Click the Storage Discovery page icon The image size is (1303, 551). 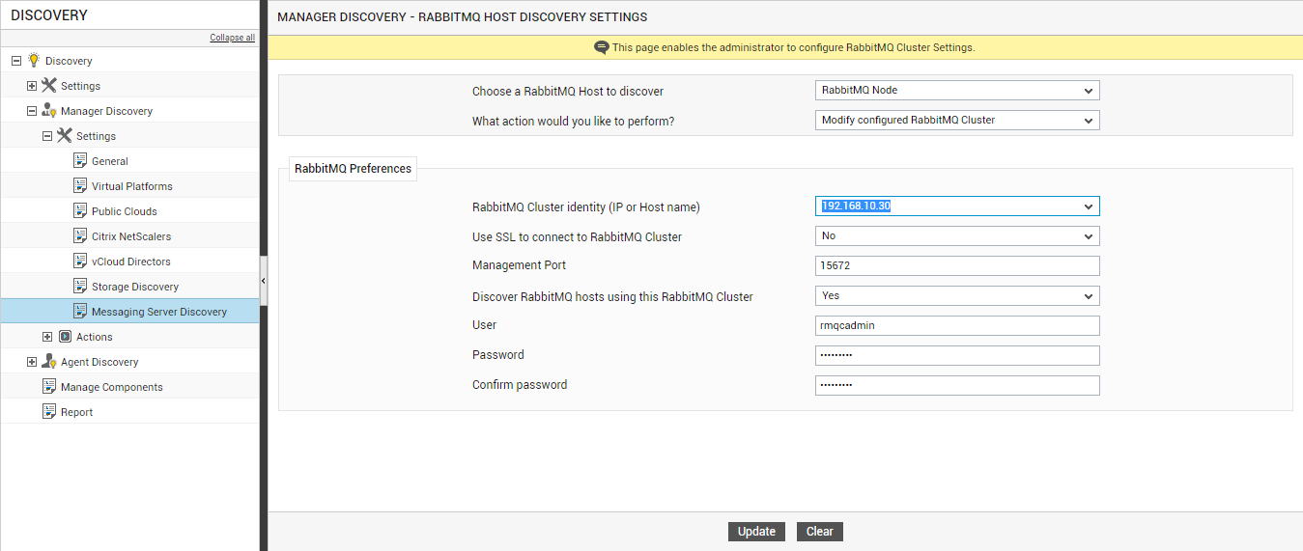[x=80, y=286]
